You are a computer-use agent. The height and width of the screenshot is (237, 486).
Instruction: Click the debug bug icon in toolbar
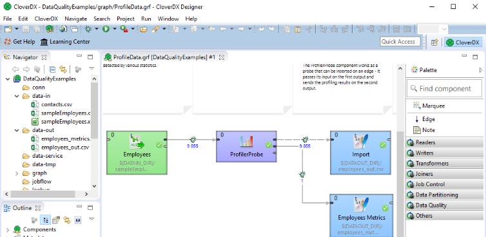pos(88,29)
